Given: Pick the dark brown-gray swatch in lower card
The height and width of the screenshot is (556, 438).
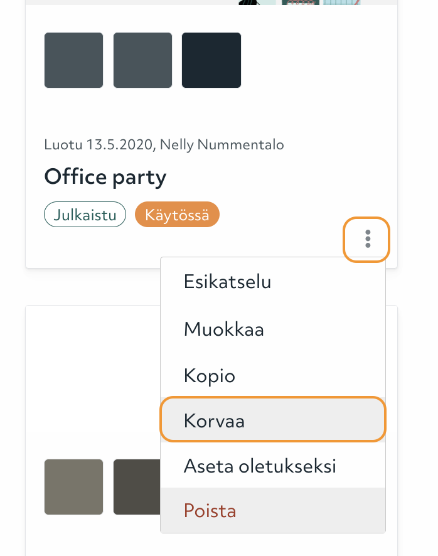Looking at the screenshot, I should click(137, 487).
